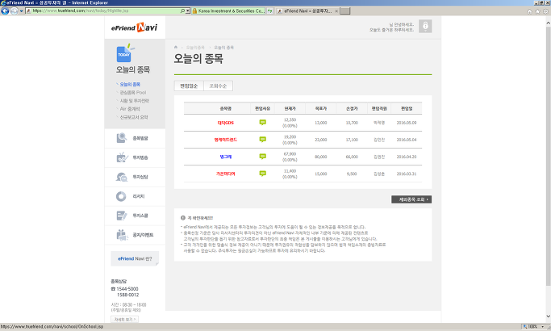Screen dimensions: 551x331
Task: Click the user profile icon at top right
Action: pyautogui.click(x=425, y=27)
